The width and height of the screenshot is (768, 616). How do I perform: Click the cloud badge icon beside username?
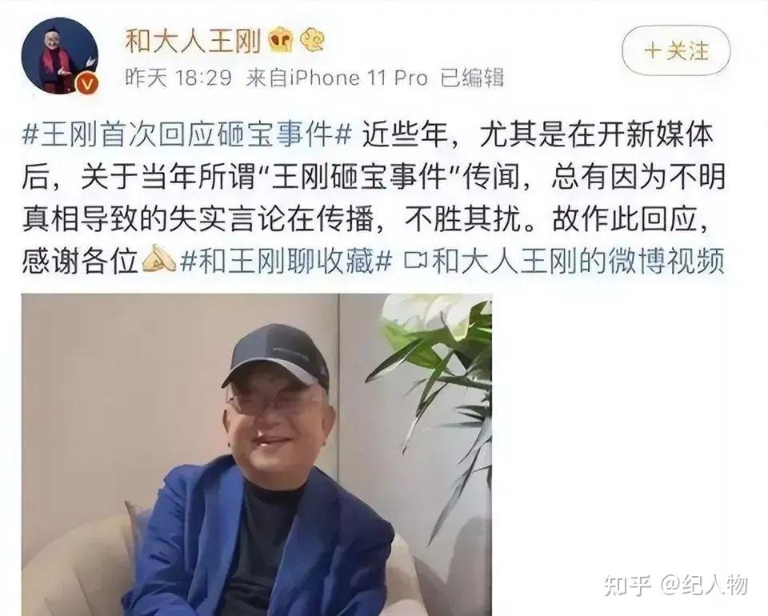pos(312,41)
